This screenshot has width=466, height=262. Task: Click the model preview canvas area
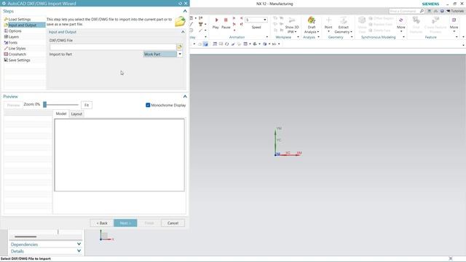coord(119,155)
